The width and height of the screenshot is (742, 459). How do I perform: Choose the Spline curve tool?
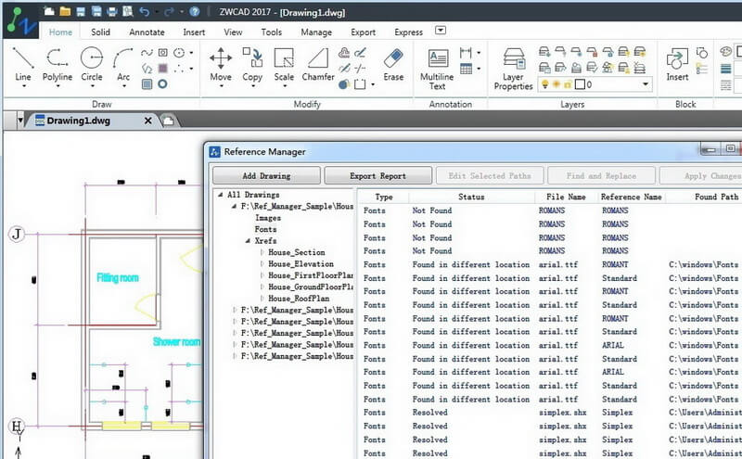147,53
